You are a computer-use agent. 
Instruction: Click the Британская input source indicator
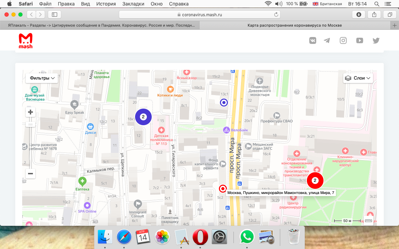pos(327,4)
